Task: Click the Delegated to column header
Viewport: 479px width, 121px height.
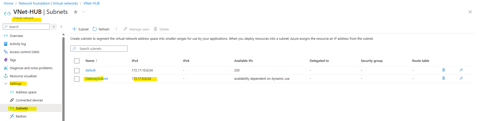Action: 319,61
